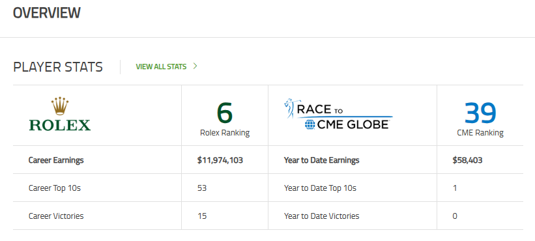Click the CME Ranking label

[x=480, y=133]
